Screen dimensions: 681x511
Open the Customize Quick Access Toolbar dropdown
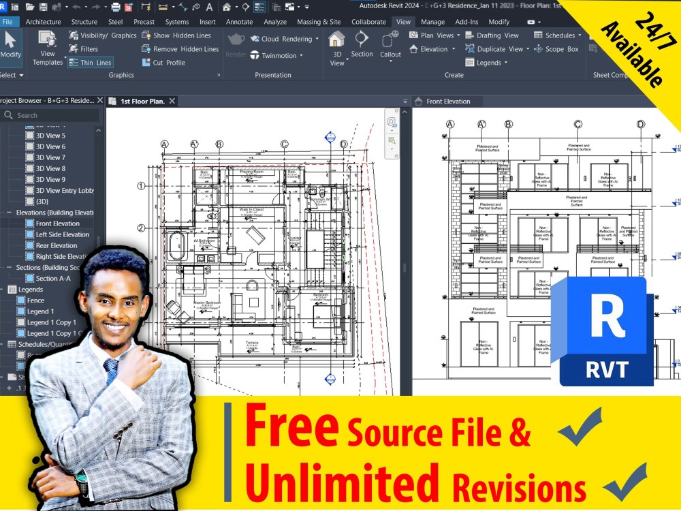tap(307, 7)
